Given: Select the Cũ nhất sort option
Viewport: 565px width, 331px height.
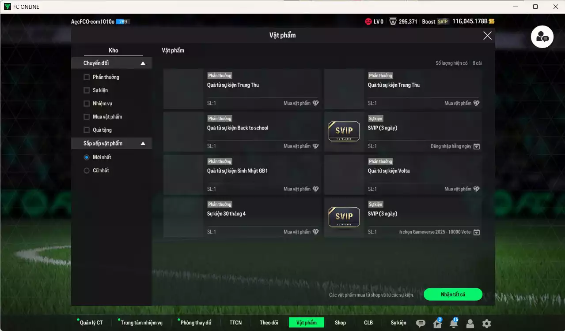Looking at the screenshot, I should tap(87, 171).
